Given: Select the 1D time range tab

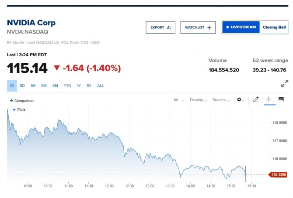Looking at the screenshot, I should click(12, 85).
